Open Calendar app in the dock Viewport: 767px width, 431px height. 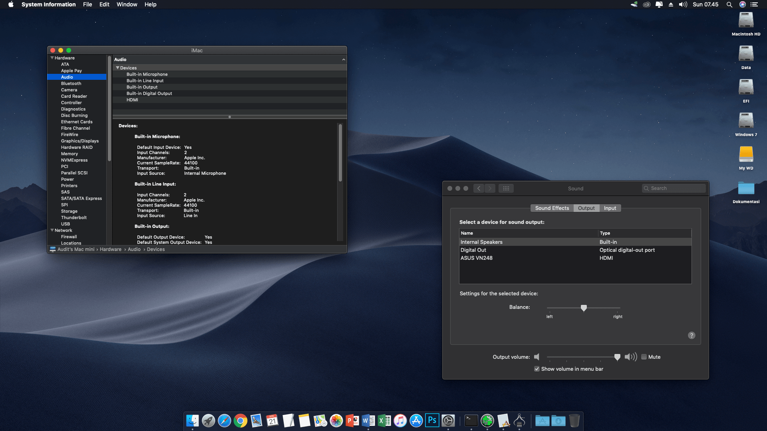[x=272, y=421]
